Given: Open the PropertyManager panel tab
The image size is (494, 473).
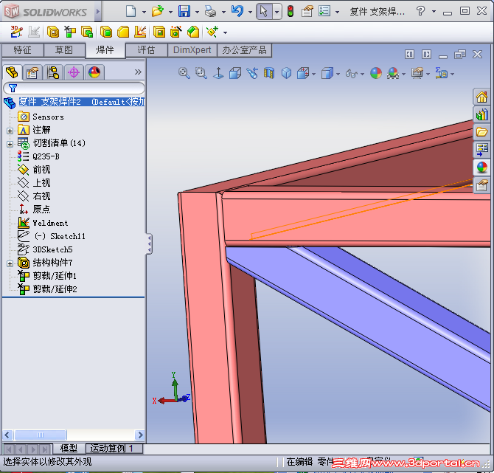Looking at the screenshot, I should (x=32, y=72).
